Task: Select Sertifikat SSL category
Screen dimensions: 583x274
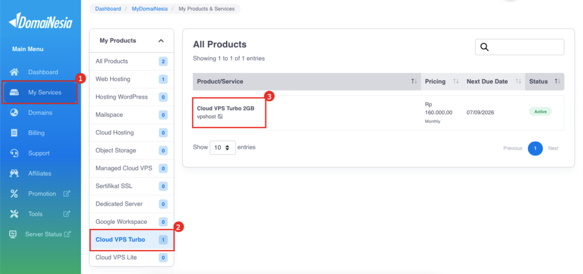Action: click(x=132, y=186)
